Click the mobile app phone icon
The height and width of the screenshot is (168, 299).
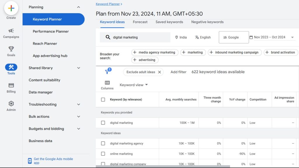(x=30, y=161)
